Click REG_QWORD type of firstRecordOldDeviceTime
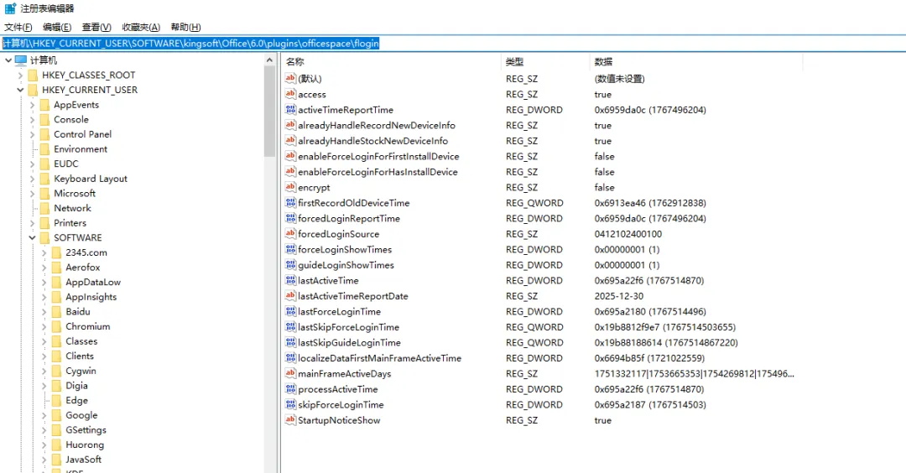The image size is (906, 473). pos(534,203)
